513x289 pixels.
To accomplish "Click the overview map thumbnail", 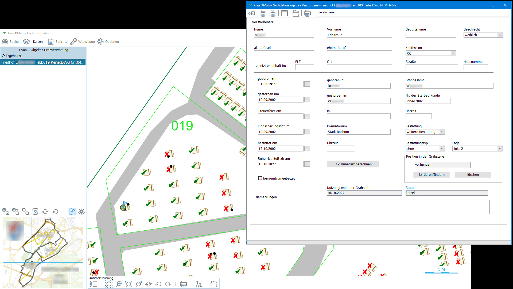I will [43, 252].
